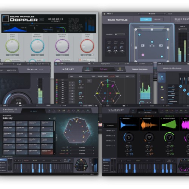Viewport: 189px width, 189px height.
Task: Click the green Granular 3 gain knob in GrainDust
Action: (169, 137)
